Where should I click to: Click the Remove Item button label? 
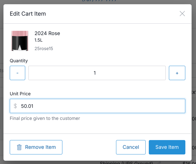40,147
